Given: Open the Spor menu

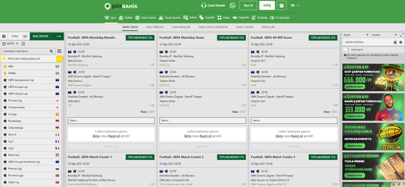Looking at the screenshot, I should coord(110,17).
